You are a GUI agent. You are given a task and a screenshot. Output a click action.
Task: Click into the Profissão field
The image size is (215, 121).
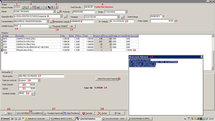tap(84, 12)
